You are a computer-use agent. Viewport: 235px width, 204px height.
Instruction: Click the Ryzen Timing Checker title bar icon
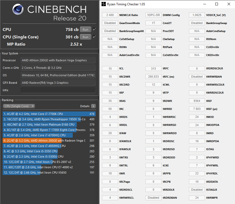(x=104, y=4)
